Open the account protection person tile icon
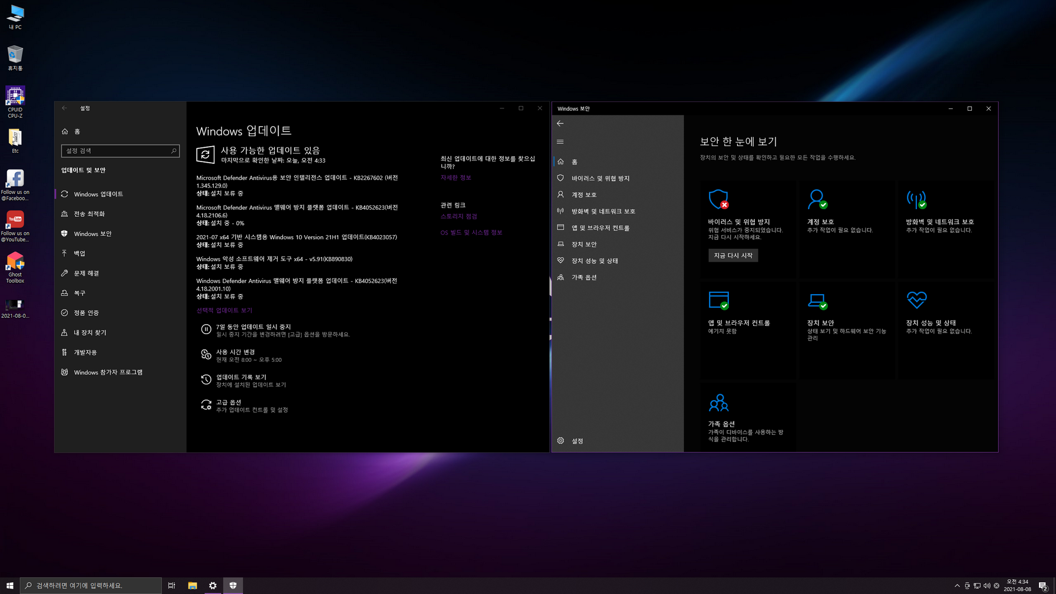 tap(817, 199)
